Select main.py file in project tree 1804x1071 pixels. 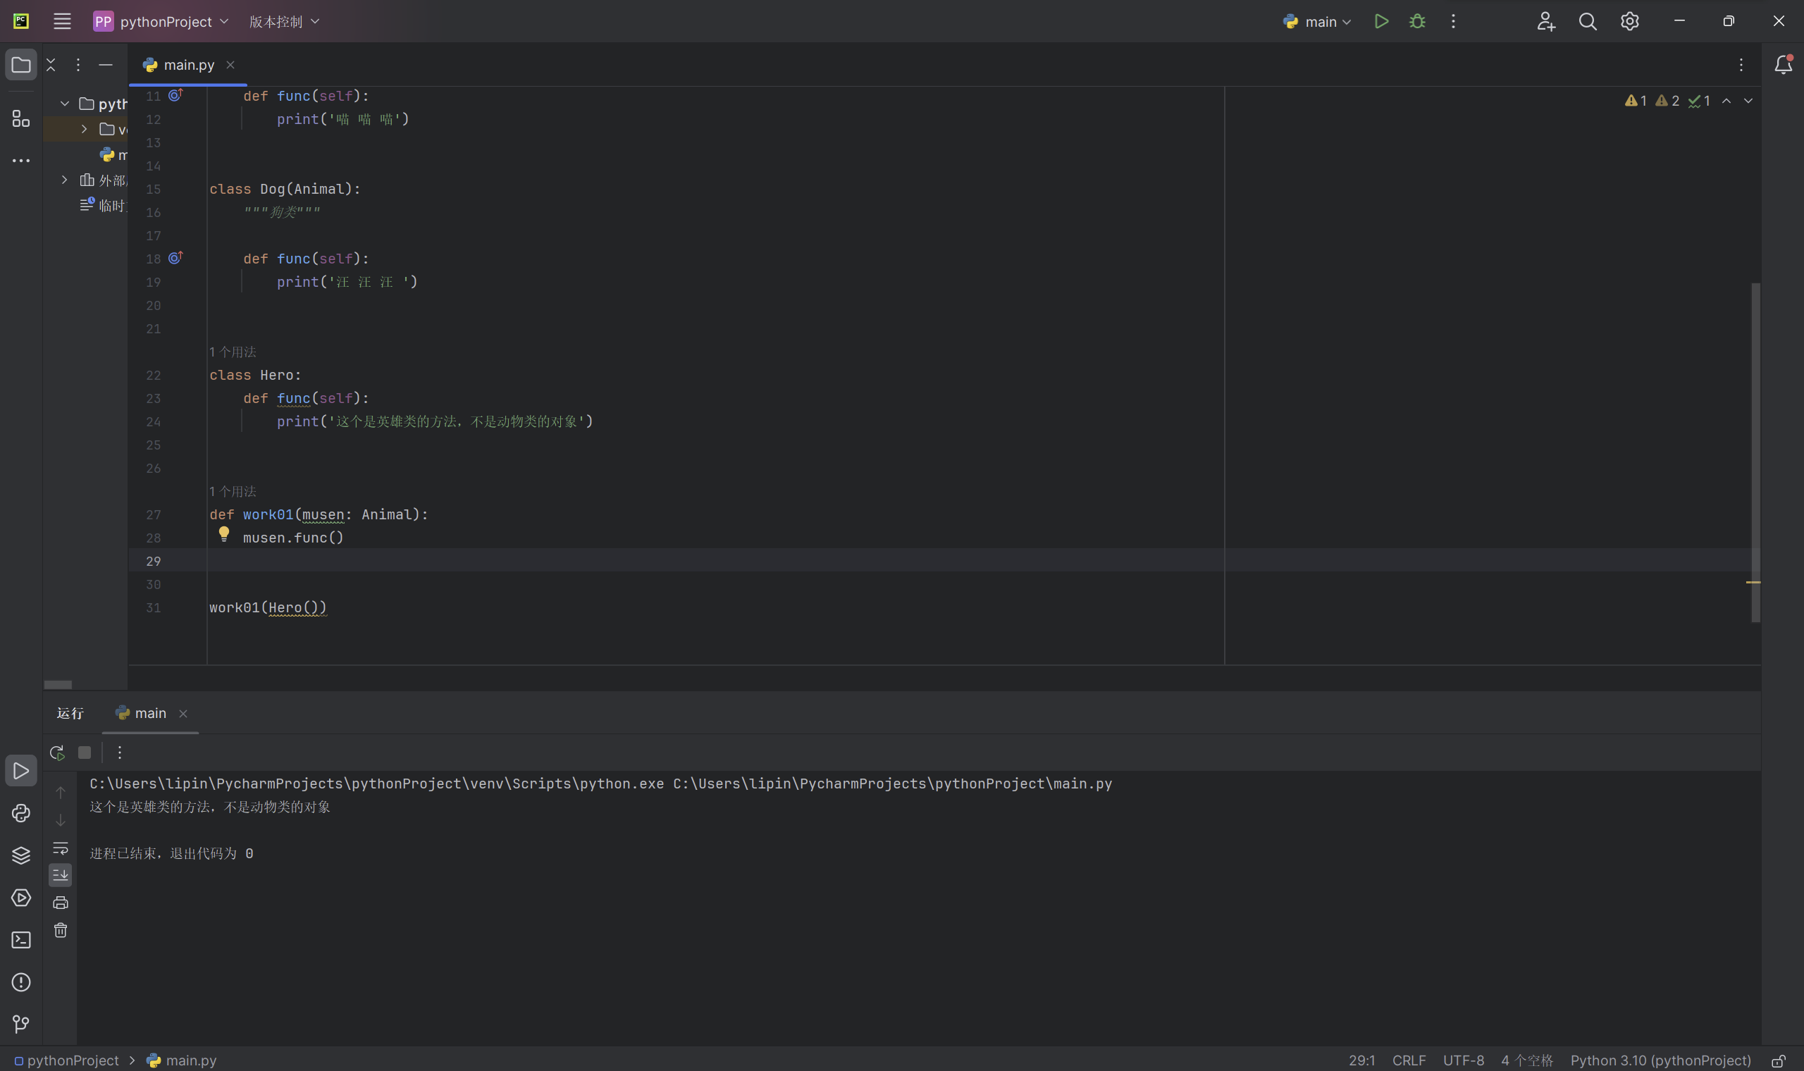click(114, 154)
